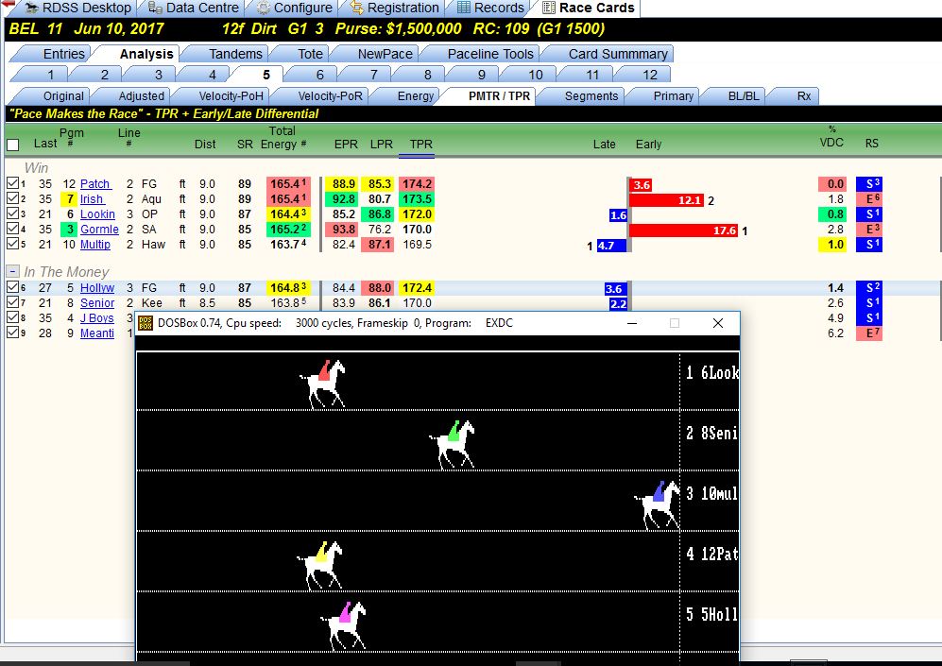Image resolution: width=942 pixels, height=666 pixels.
Task: Open the RDSS Desktop tab
Action: tap(78, 8)
